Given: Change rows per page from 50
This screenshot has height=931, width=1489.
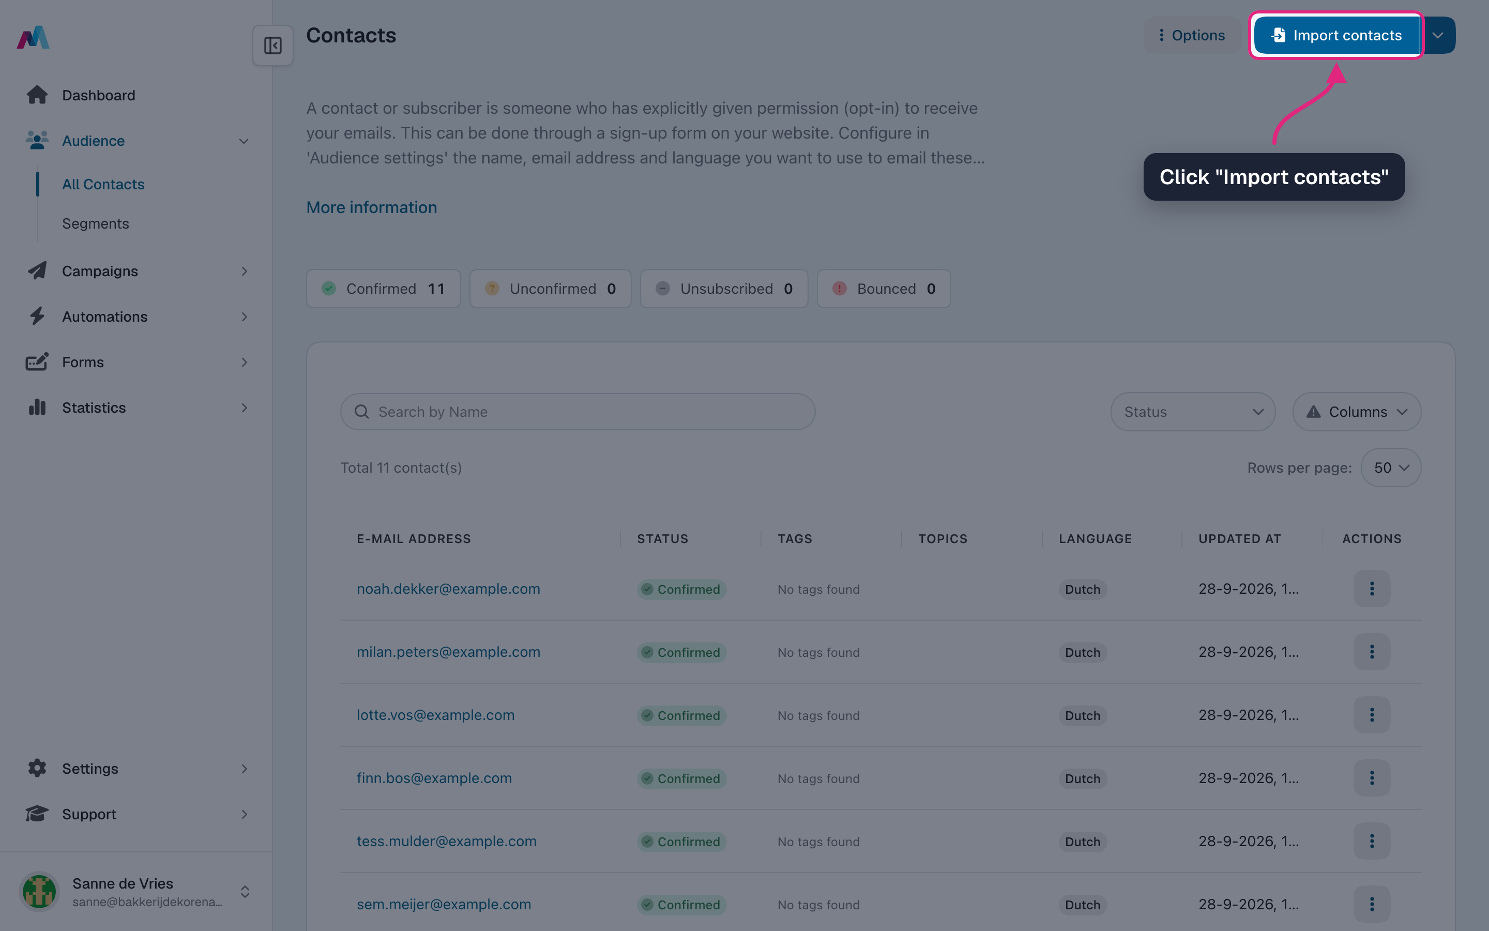Looking at the screenshot, I should tap(1391, 468).
